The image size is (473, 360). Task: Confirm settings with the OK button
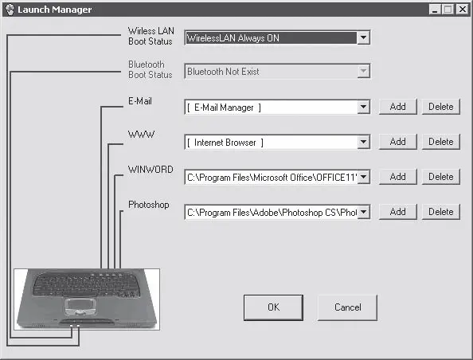273,307
